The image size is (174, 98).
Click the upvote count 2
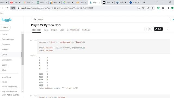pyautogui.click(x=150, y=29)
